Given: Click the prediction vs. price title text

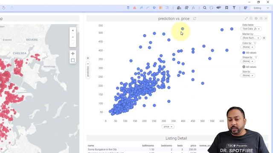Looking at the screenshot, I should (x=174, y=19).
